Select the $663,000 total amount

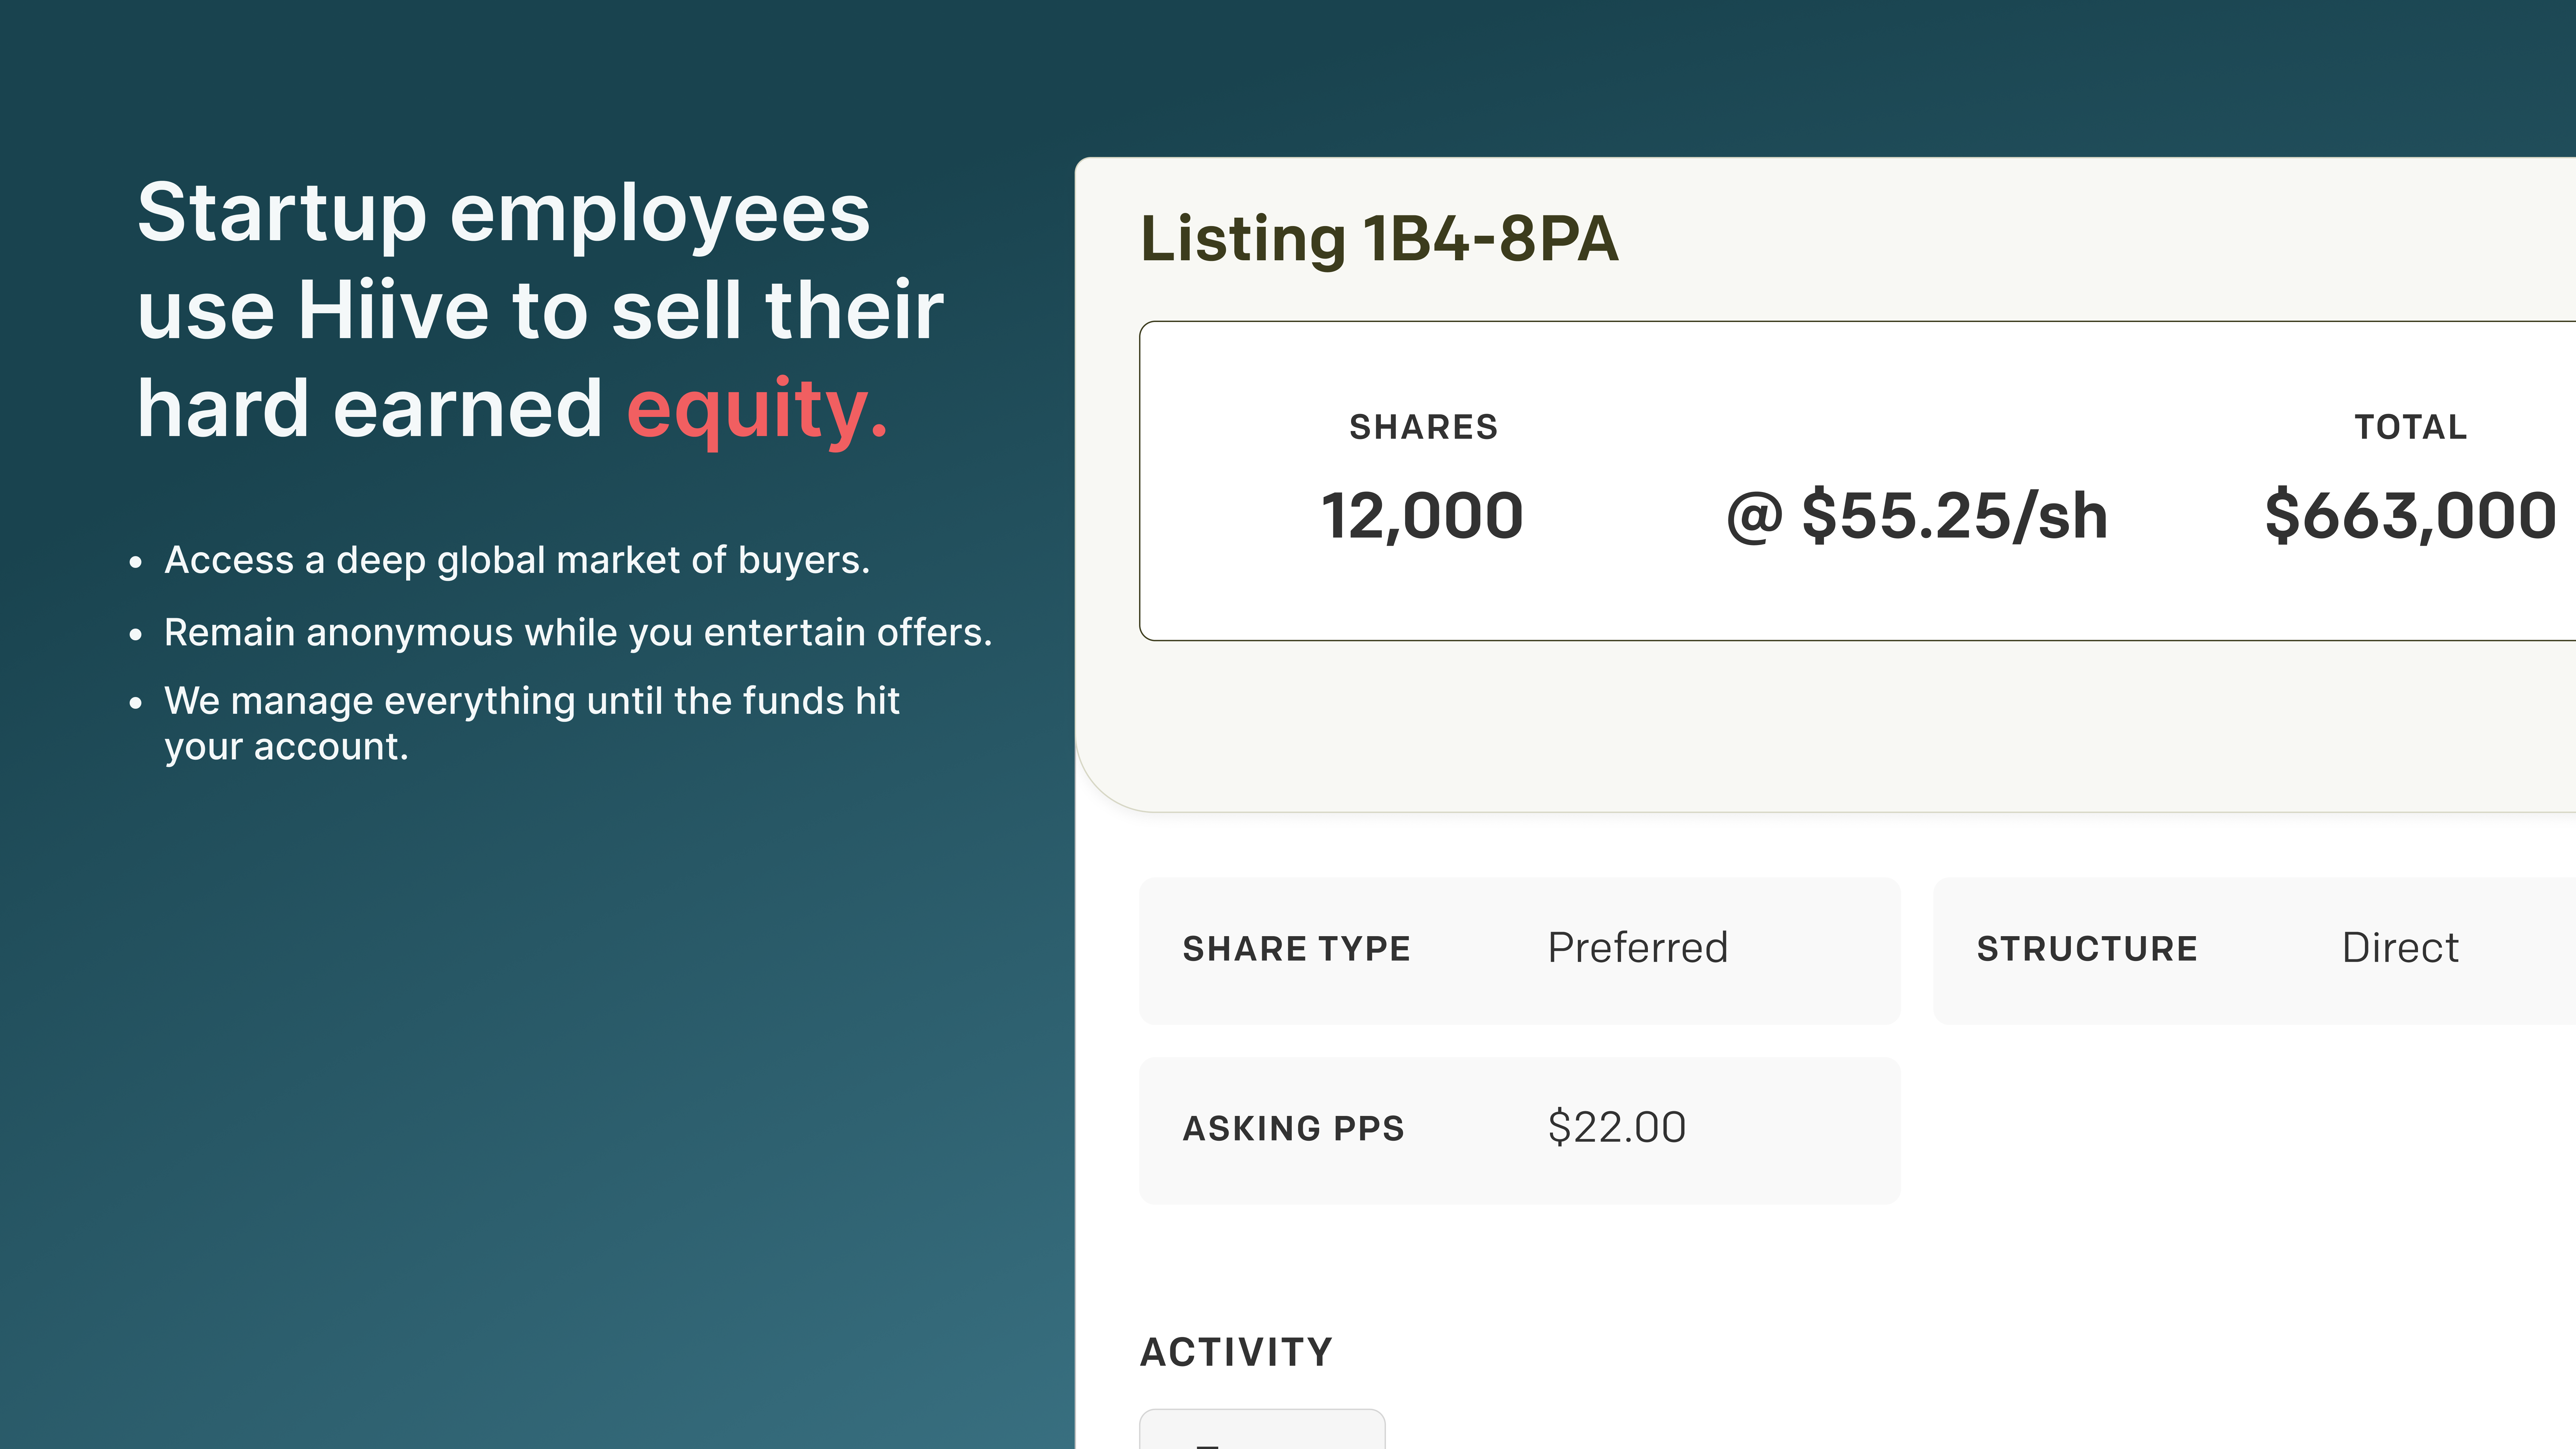pyautogui.click(x=2410, y=516)
